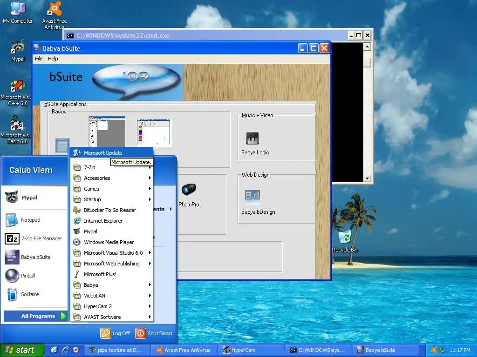Expand the Accessories submenu arrow

[x=150, y=178]
